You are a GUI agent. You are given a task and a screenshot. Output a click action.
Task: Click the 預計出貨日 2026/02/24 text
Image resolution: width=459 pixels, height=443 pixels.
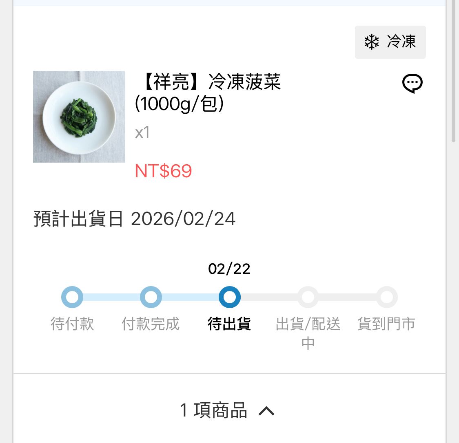click(x=135, y=219)
